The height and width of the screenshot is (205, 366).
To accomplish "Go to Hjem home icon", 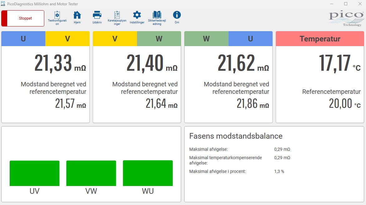I will 77,15.
